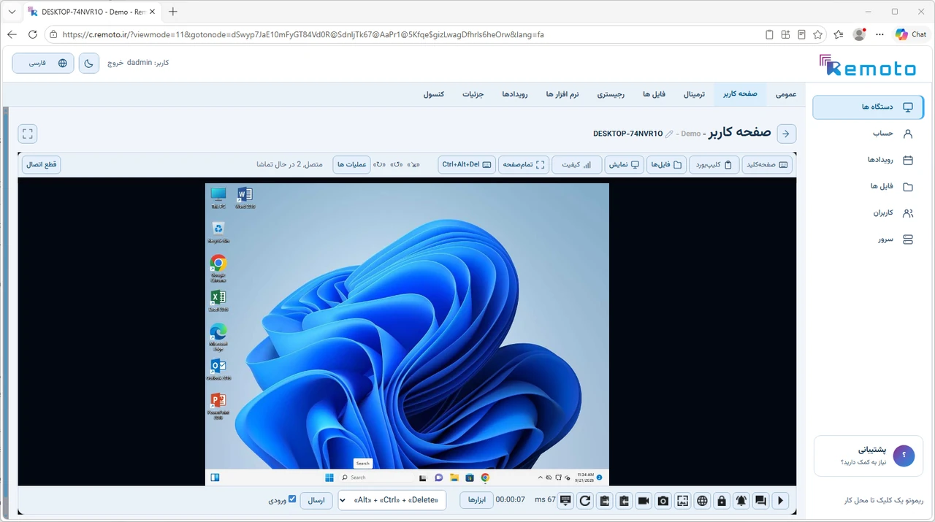935x522 pixels.
Task: Expand the browser tab list chevron
Action: pos(12,12)
